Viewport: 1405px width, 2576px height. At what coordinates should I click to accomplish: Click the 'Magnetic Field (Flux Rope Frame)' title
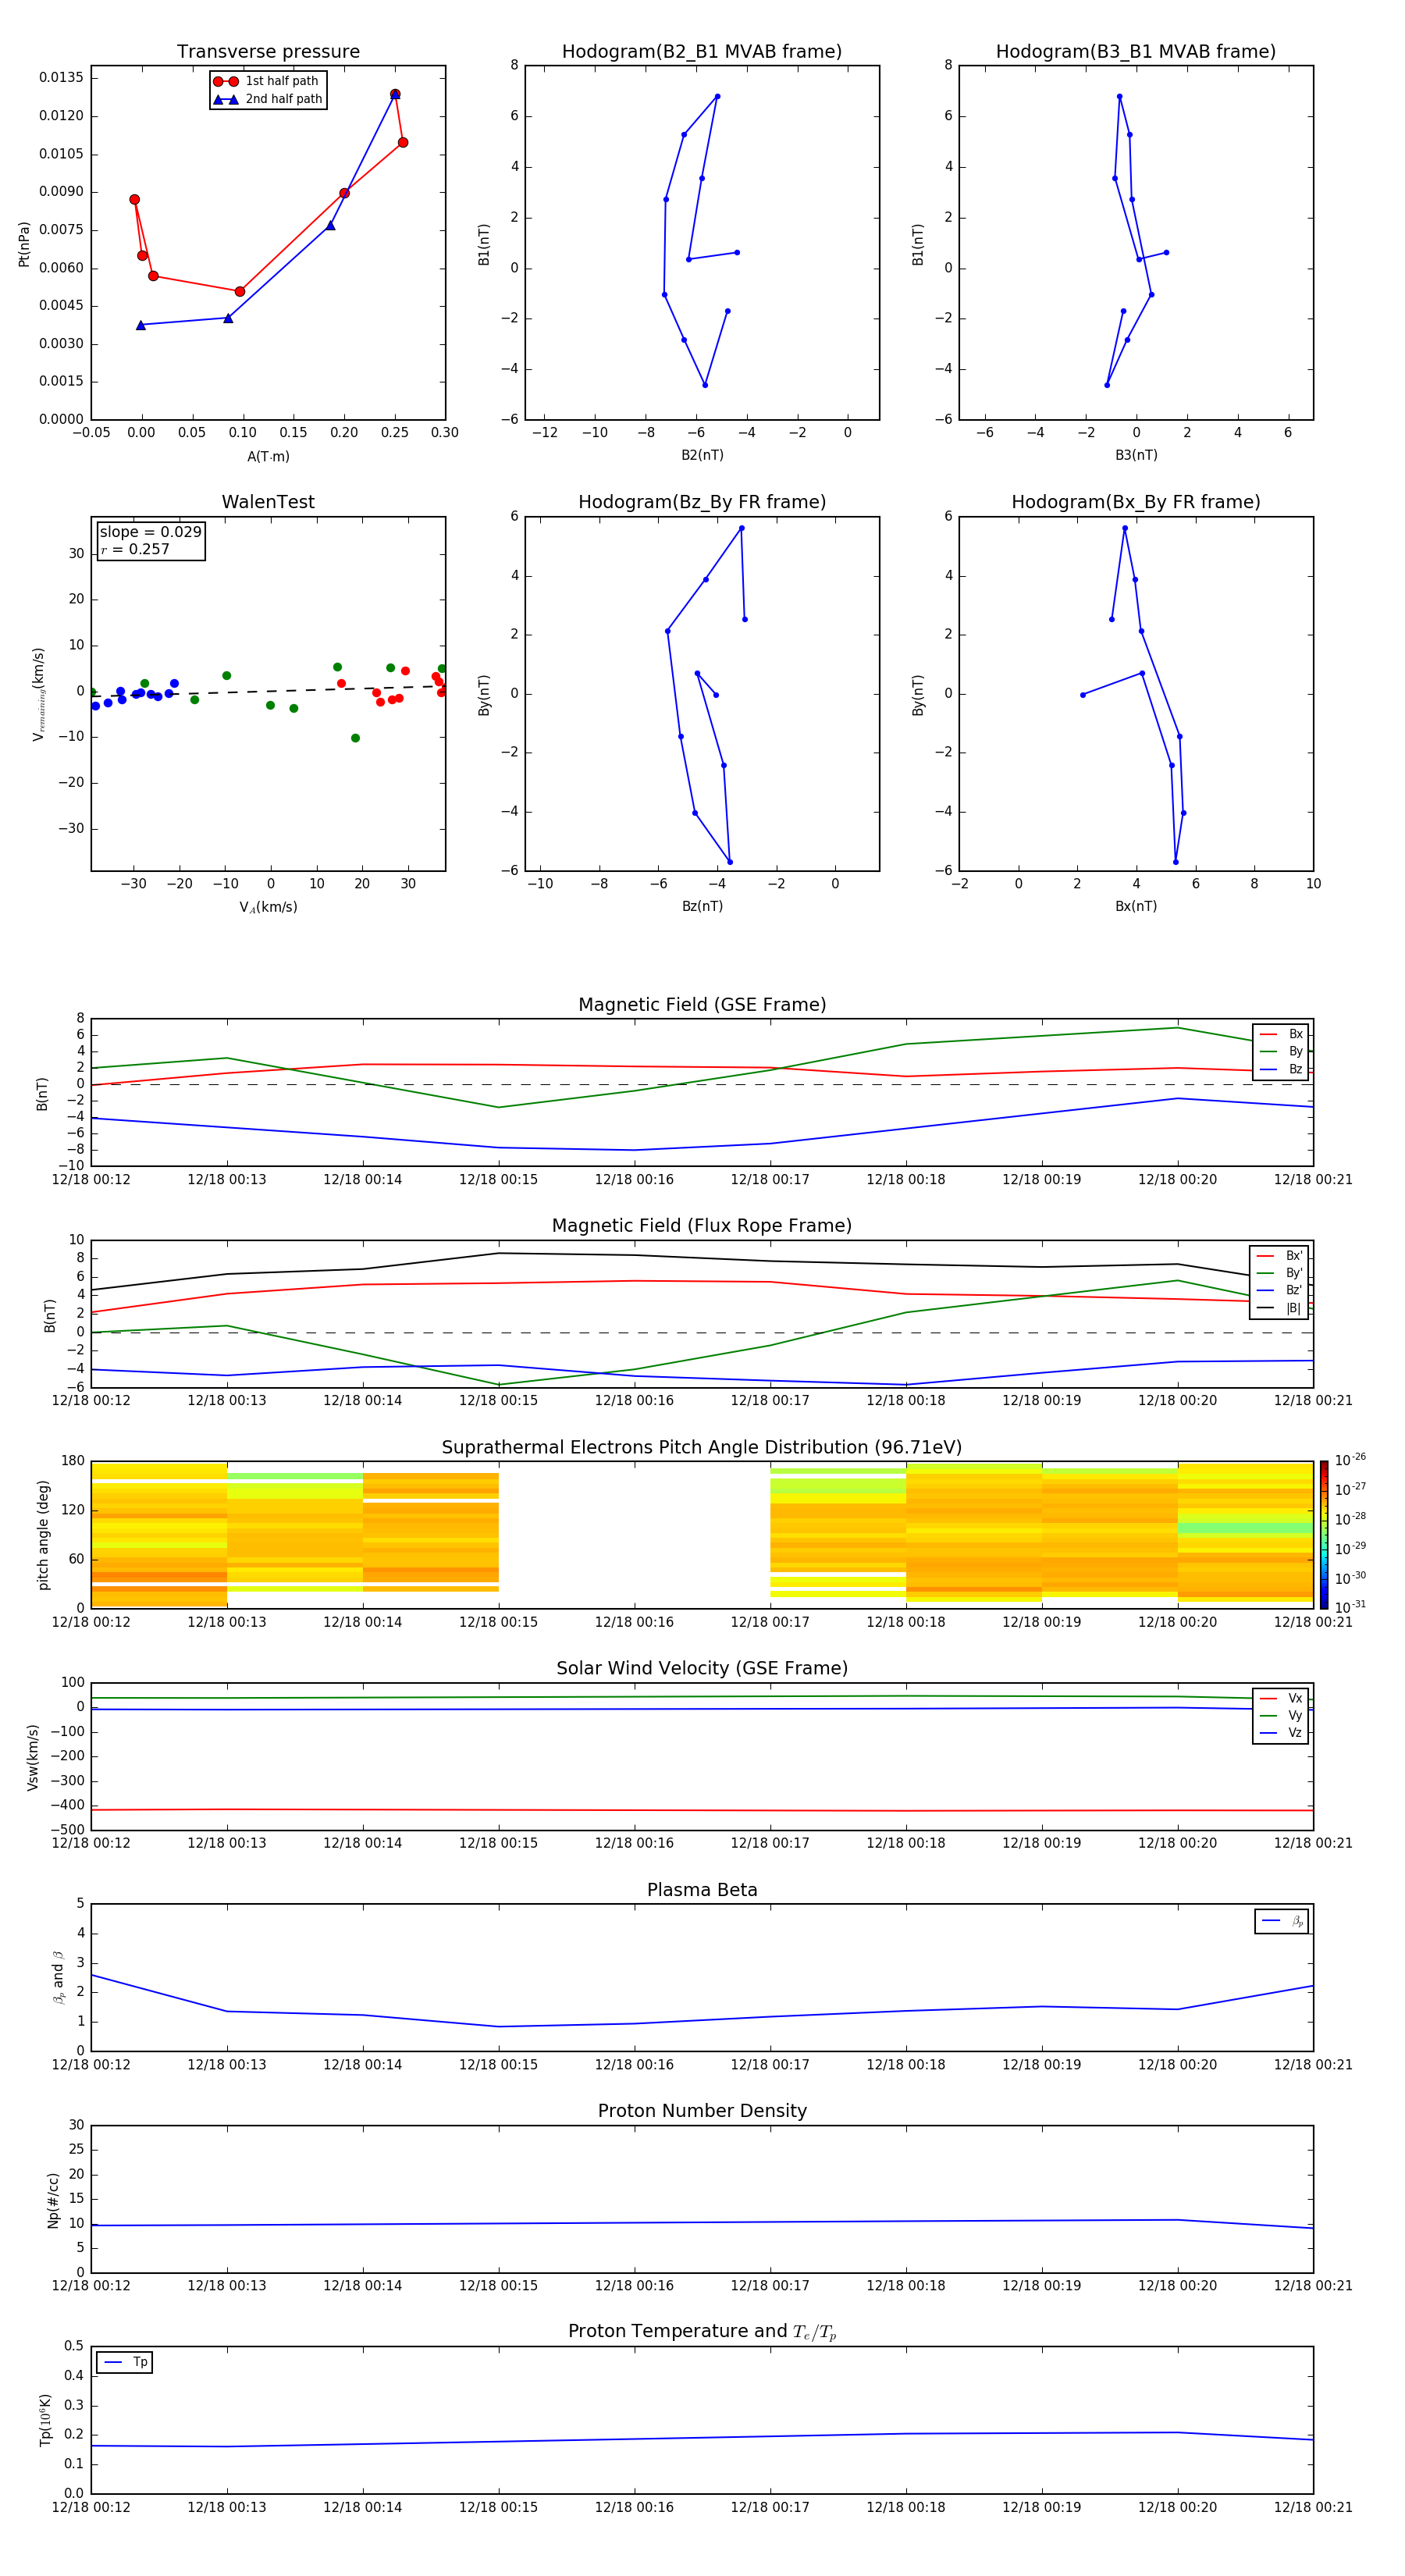pyautogui.click(x=702, y=1226)
